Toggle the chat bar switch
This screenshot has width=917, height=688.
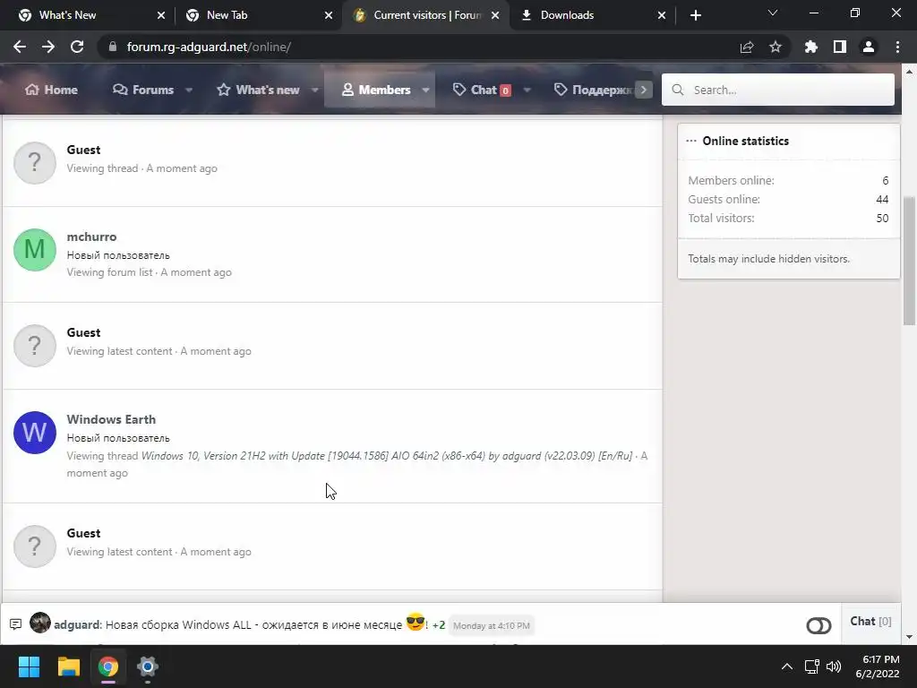[x=818, y=626]
